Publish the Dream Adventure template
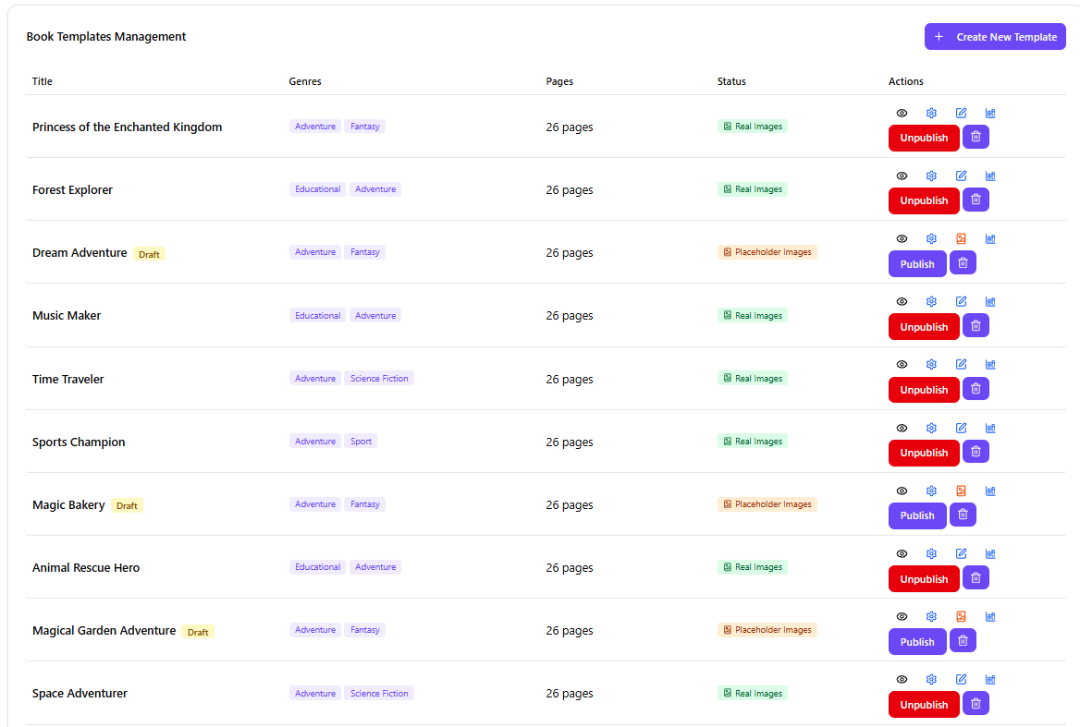The width and height of the screenshot is (1080, 727). tap(916, 264)
